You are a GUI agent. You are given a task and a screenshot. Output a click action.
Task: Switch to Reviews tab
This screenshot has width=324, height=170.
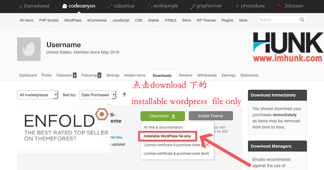(185, 75)
